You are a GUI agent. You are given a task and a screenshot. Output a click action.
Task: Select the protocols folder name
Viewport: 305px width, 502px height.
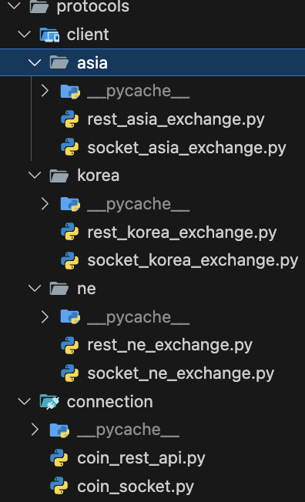coord(93,6)
